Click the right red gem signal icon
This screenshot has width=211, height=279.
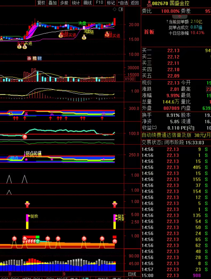(115, 204)
